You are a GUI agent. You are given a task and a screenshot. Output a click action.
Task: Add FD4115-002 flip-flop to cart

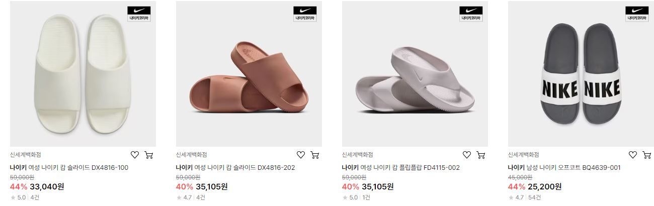point(481,155)
